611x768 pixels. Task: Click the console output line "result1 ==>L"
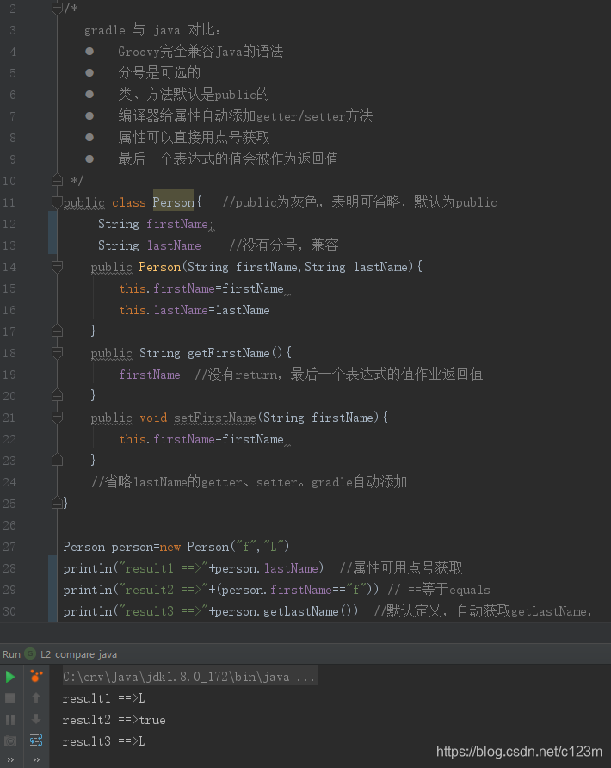(x=103, y=698)
